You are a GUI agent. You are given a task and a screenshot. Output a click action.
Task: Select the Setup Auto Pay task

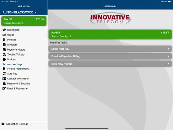110,49
